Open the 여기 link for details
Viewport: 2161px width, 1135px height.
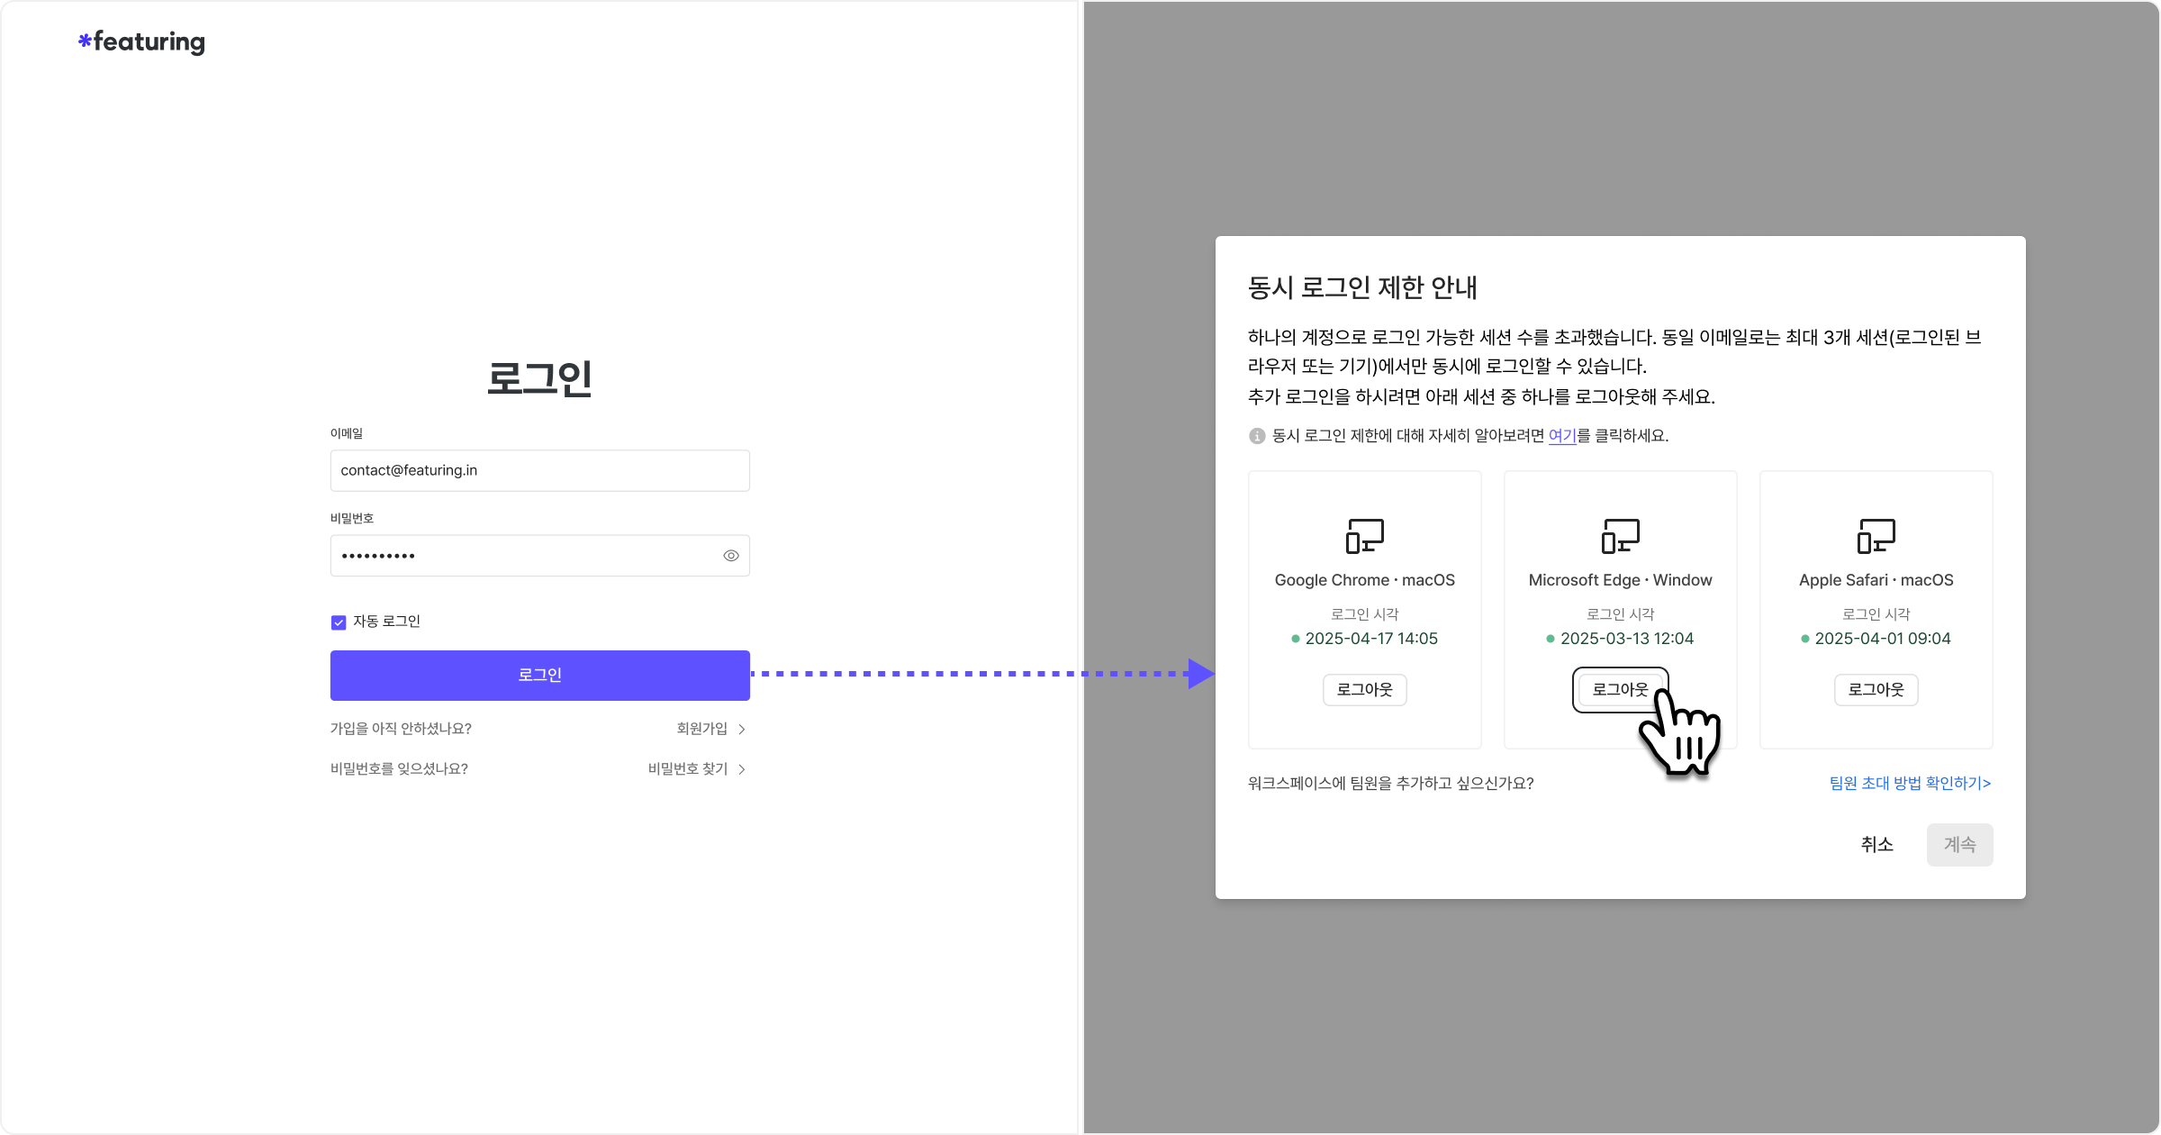coord(1561,436)
